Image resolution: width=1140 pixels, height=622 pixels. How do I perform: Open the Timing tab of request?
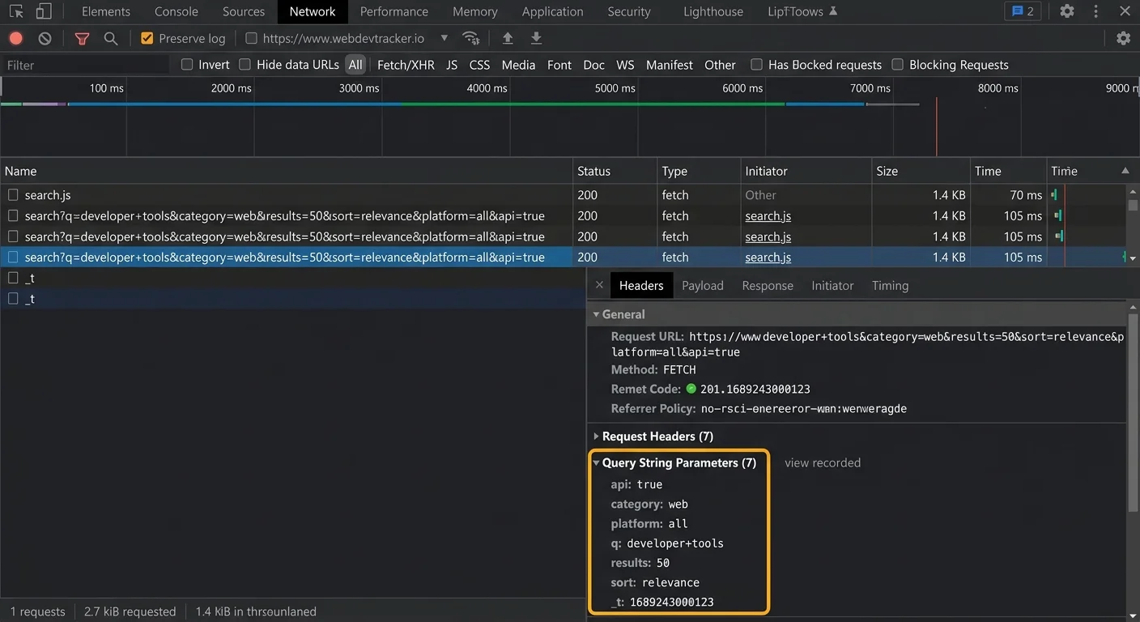pyautogui.click(x=890, y=285)
